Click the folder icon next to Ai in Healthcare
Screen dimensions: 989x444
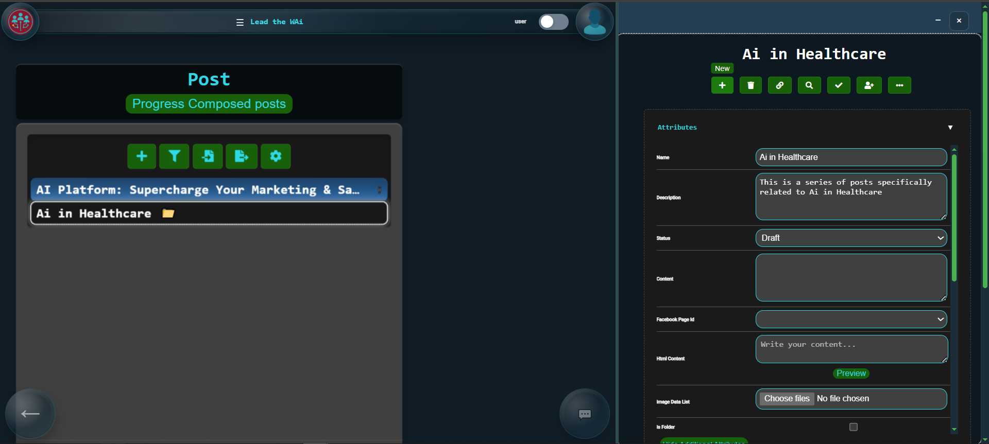(x=168, y=213)
